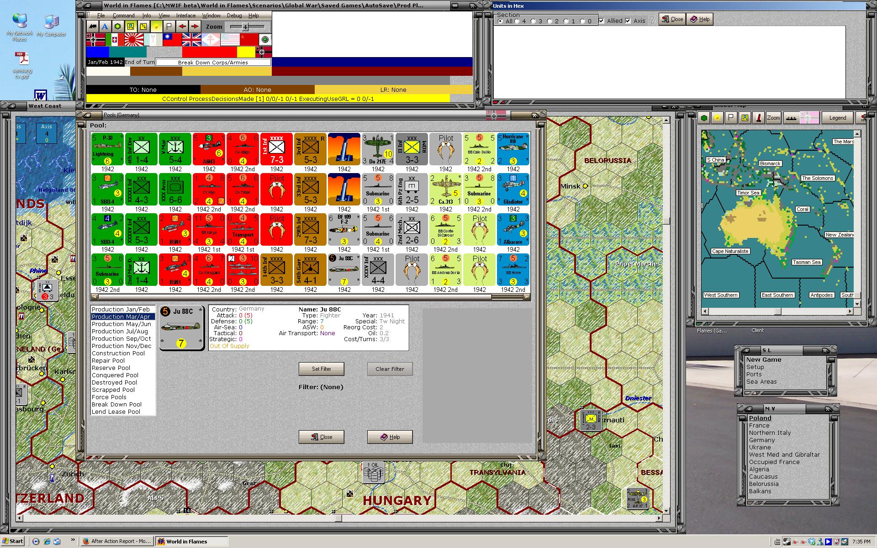Open the Info menu
The height and width of the screenshot is (548, 877).
click(146, 16)
